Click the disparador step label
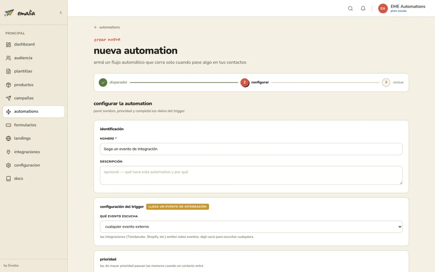 [x=118, y=83]
